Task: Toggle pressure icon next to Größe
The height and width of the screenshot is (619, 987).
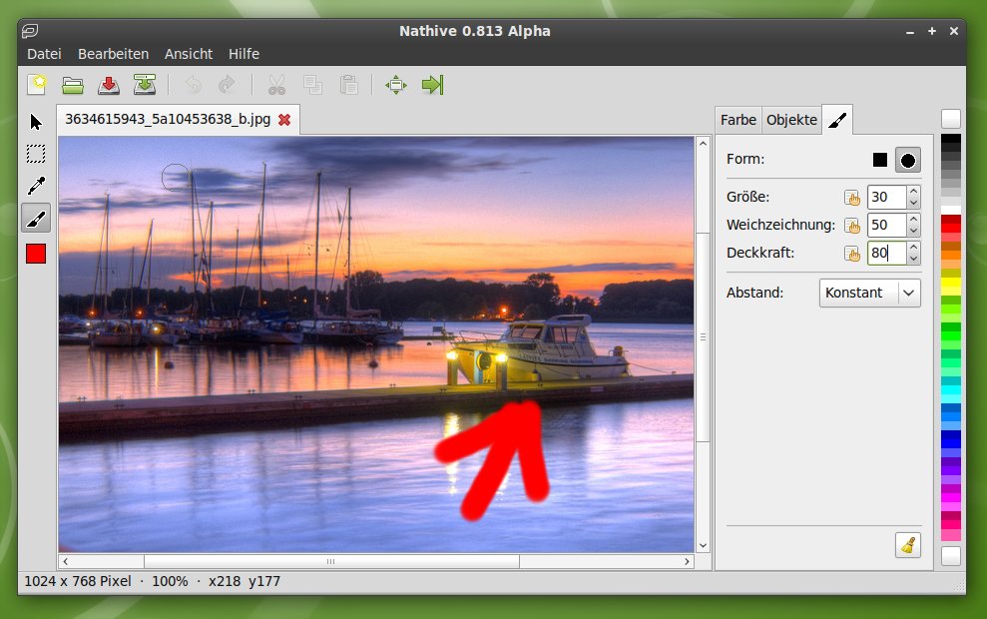Action: point(851,198)
